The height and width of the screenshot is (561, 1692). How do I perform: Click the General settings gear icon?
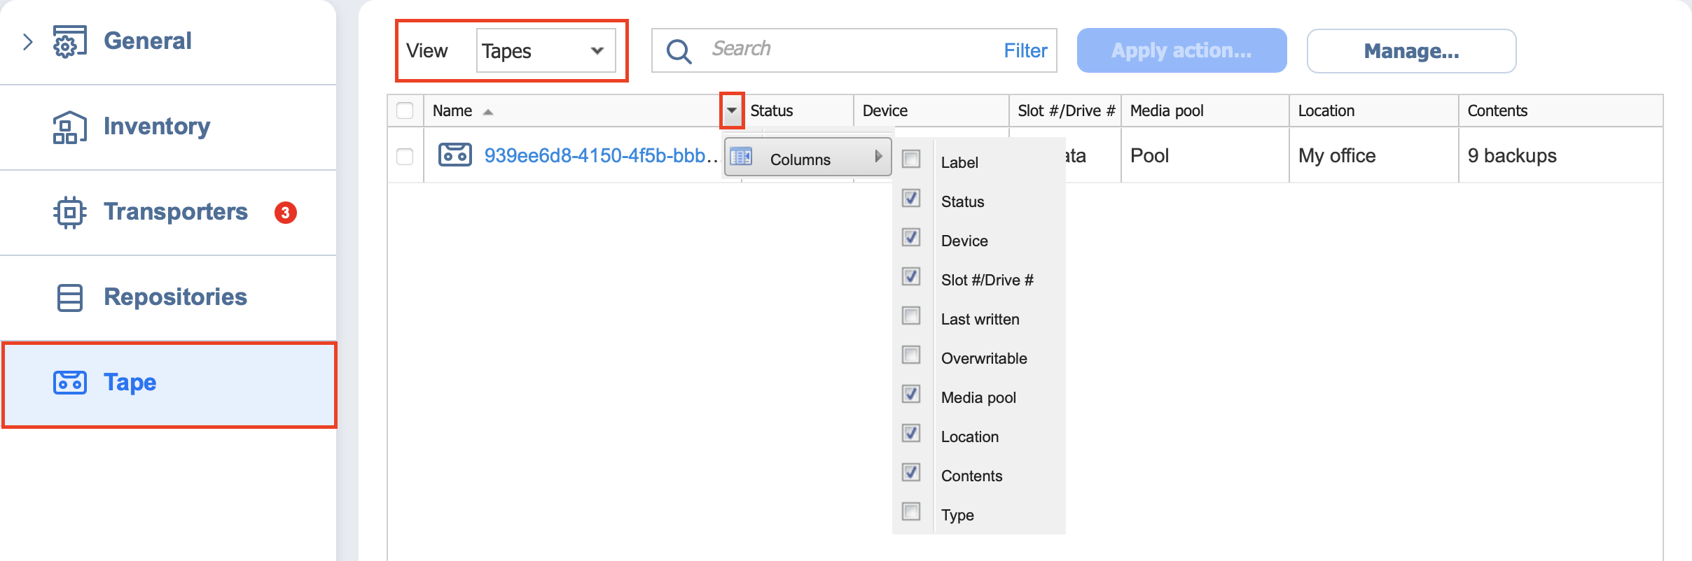coord(69,42)
